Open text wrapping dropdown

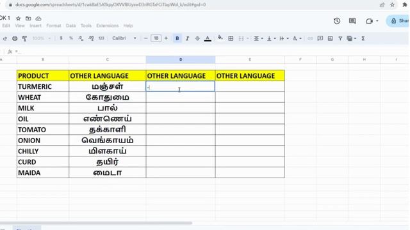[x=284, y=38]
